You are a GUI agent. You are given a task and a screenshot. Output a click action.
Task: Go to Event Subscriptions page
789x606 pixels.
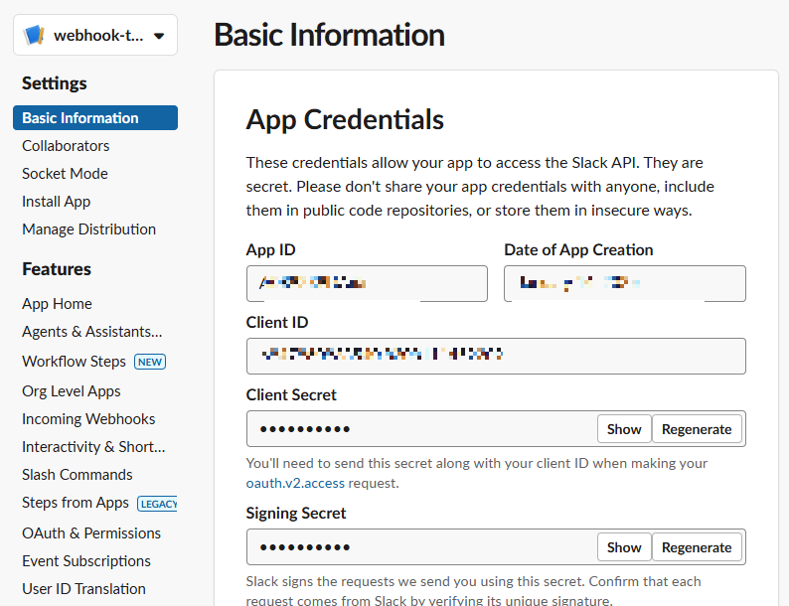click(86, 561)
